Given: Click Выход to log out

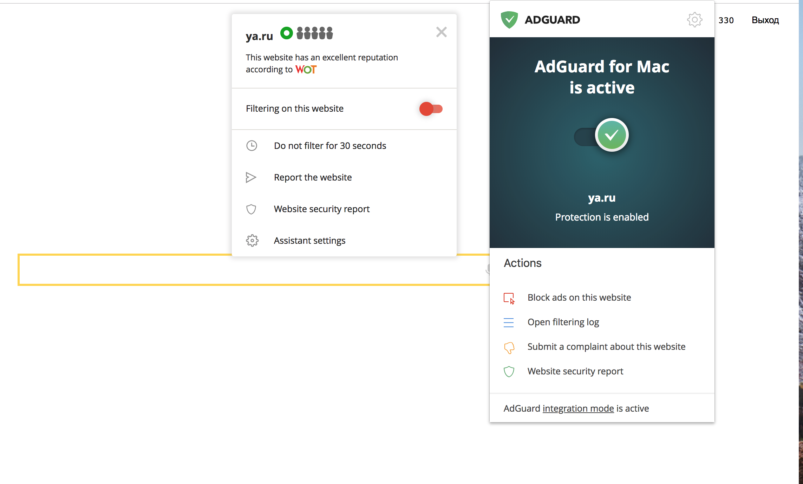Looking at the screenshot, I should click(x=765, y=20).
